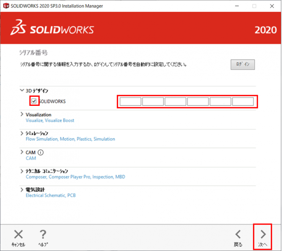Screen dimensions: 283x251
Task: Click the third serial number field
Action: coord(176,102)
